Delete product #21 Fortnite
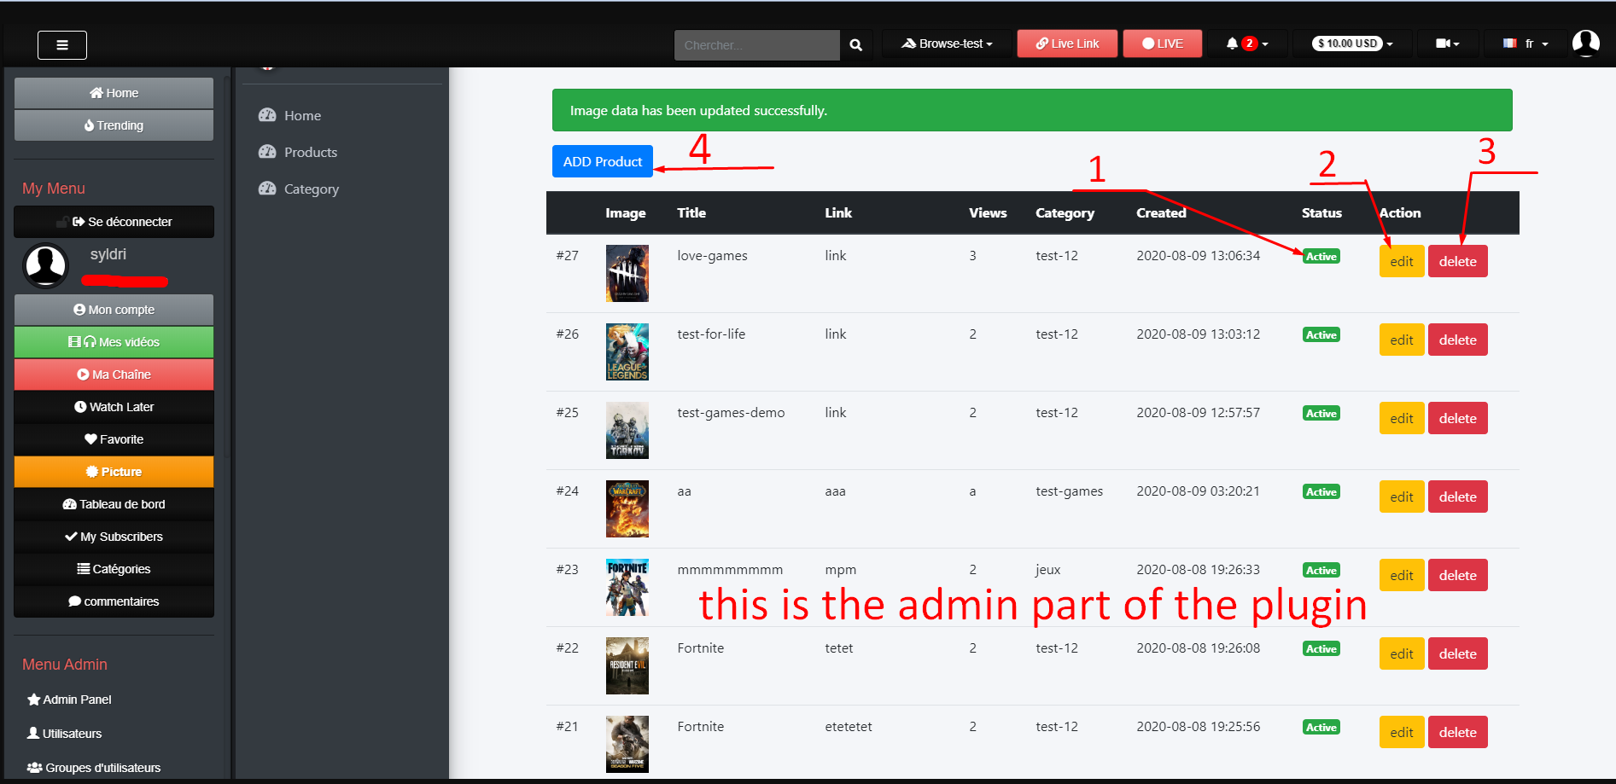The image size is (1616, 784). [1458, 732]
